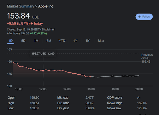This screenshot has width=159, height=115.
Task: Click the 52-wk high label
Action: click(115, 103)
